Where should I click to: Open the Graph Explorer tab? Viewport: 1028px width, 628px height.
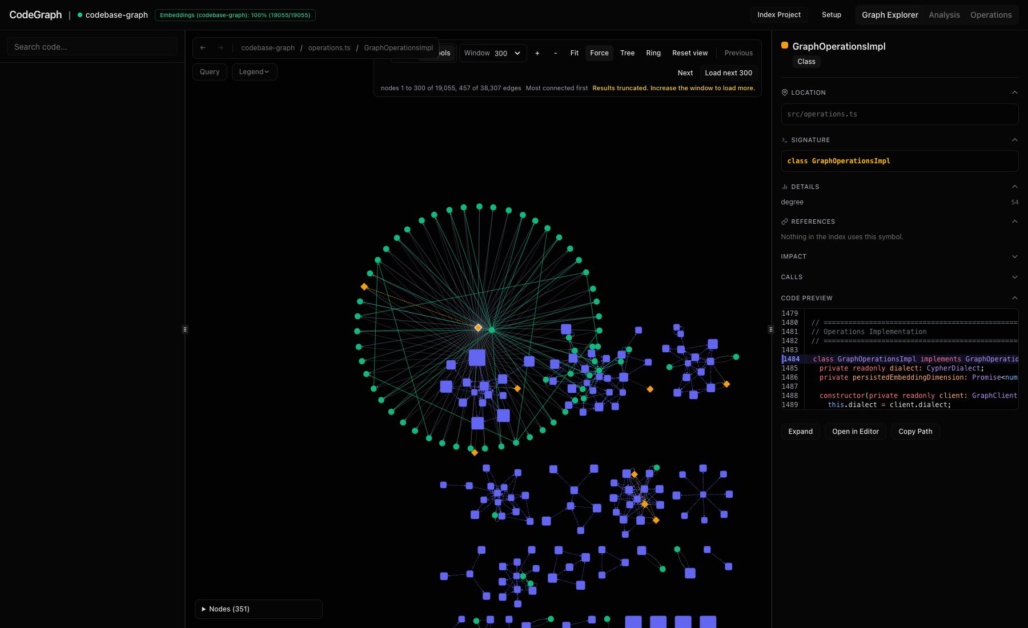click(890, 15)
